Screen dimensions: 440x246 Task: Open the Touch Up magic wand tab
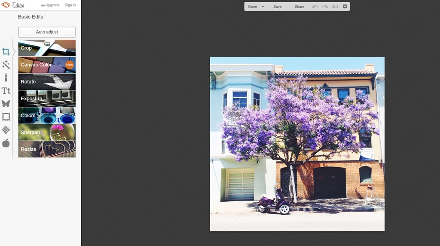tap(6, 65)
